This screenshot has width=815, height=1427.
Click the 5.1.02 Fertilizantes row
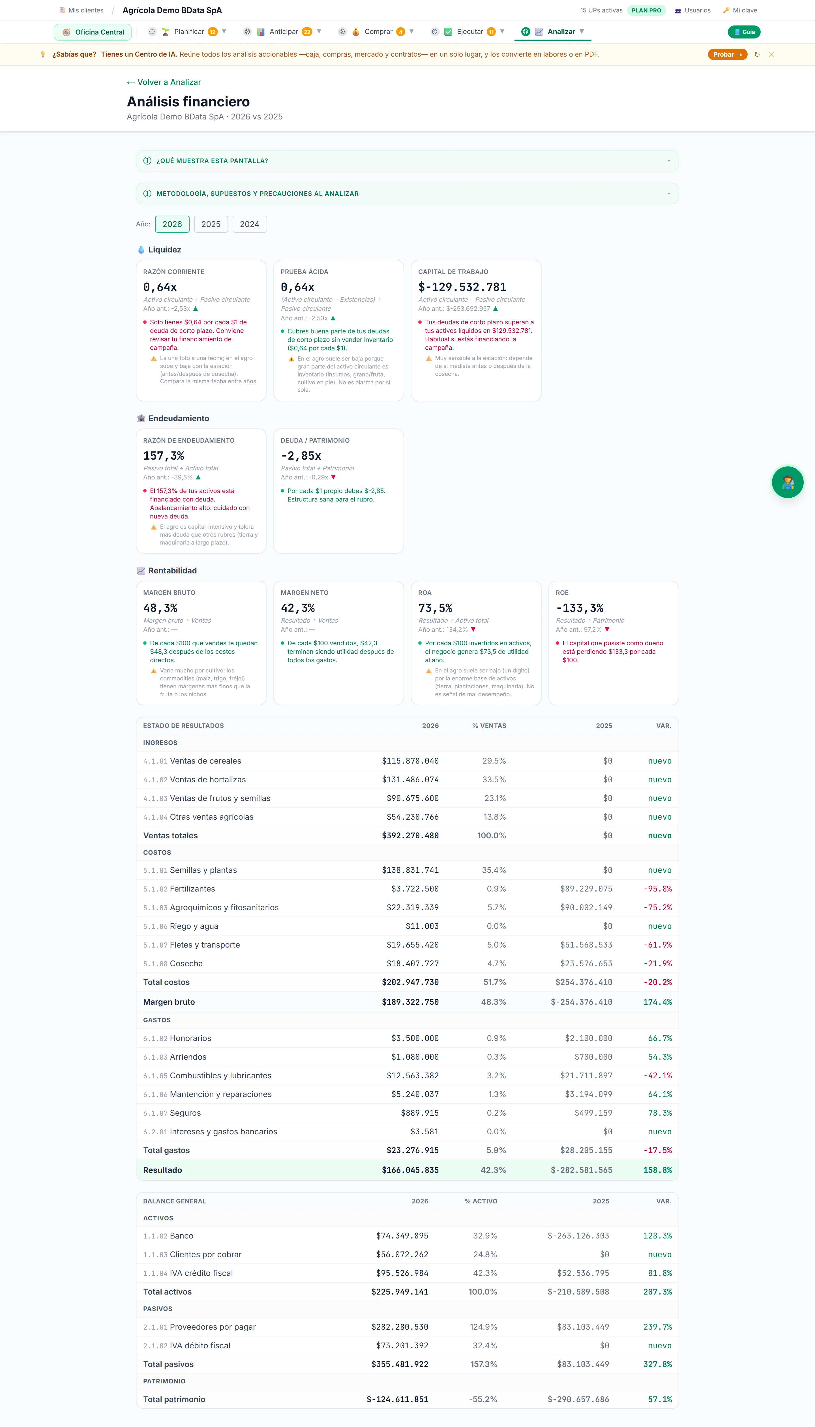click(x=407, y=889)
